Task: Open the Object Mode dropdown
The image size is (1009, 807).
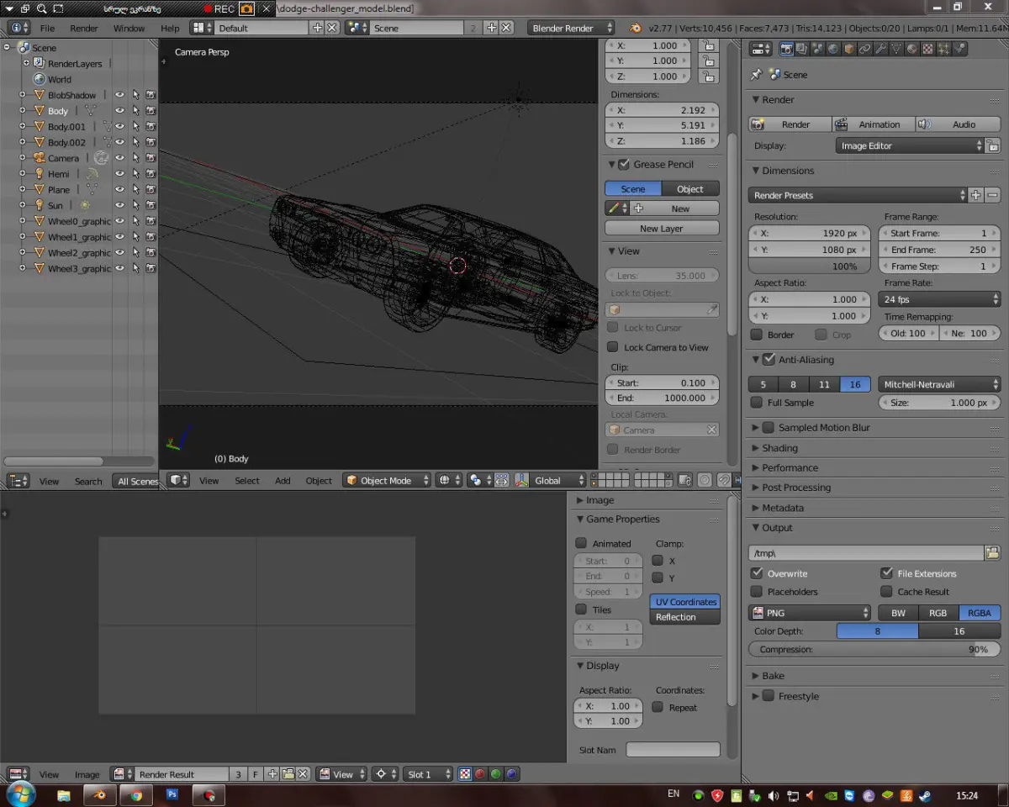Action: 387,481
